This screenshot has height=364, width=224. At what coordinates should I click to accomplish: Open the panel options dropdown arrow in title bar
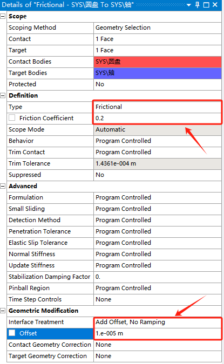(x=189, y=5)
